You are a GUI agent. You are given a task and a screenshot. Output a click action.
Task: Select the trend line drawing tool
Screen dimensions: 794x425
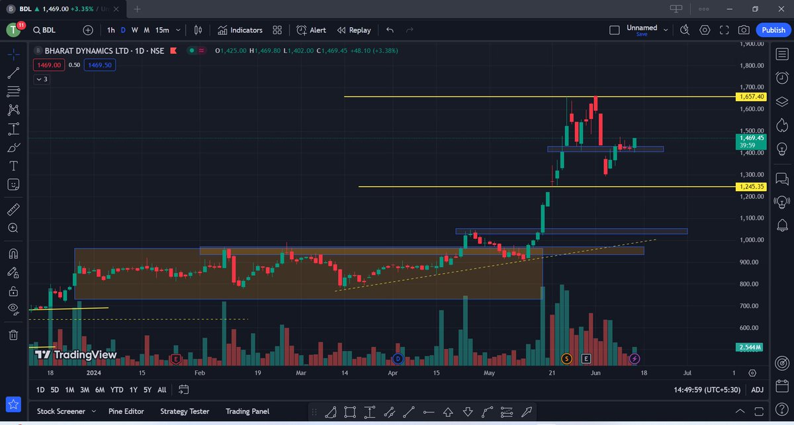pyautogui.click(x=13, y=73)
